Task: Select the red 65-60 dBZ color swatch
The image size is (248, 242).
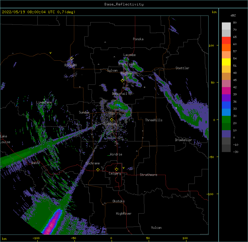Action: [226, 41]
